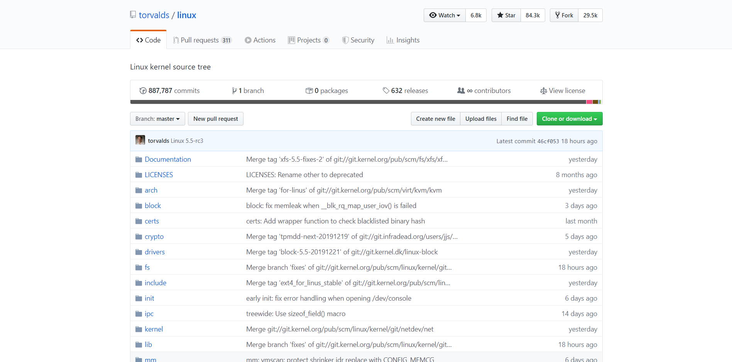Viewport: 732px width, 362px height.
Task: Open the Clone or download dropdown
Action: pyautogui.click(x=569, y=119)
